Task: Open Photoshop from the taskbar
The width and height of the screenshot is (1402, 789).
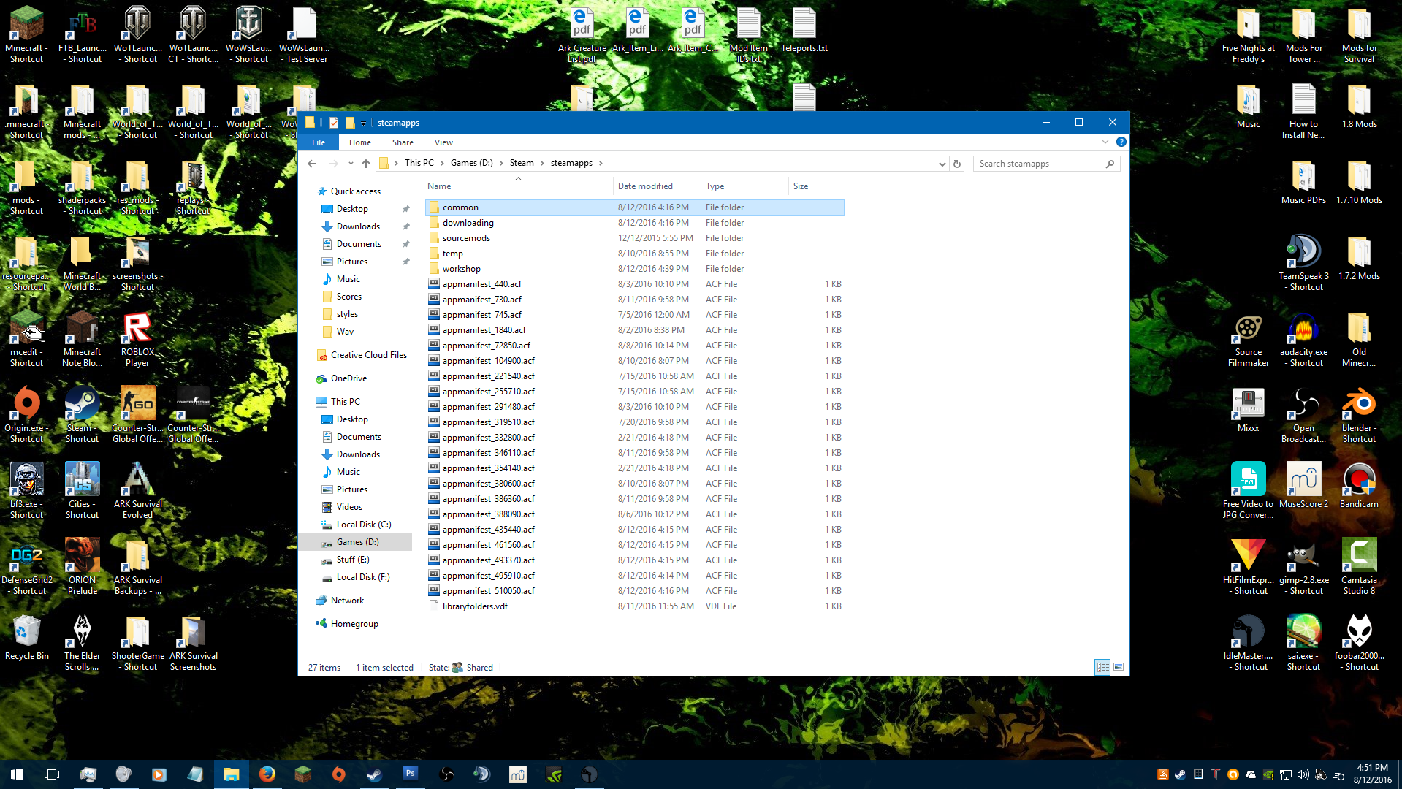Action: pyautogui.click(x=410, y=774)
